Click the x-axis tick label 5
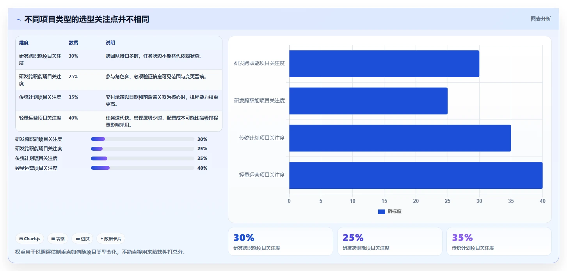The width and height of the screenshot is (567, 271). (321, 201)
